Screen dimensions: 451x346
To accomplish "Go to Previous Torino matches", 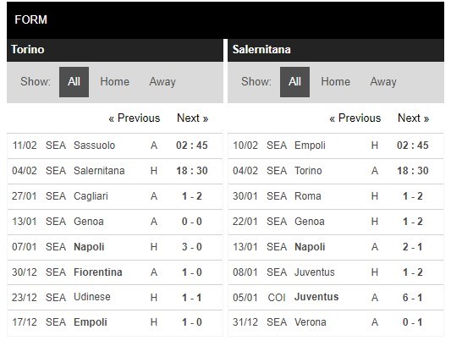I will pos(134,118).
